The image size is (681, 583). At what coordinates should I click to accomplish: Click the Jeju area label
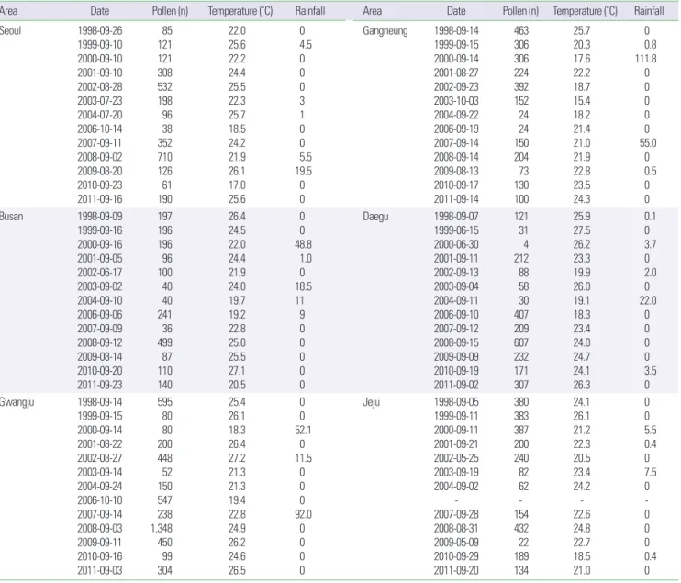point(372,402)
